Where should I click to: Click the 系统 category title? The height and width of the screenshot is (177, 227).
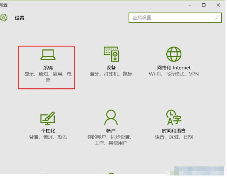coord(48,68)
